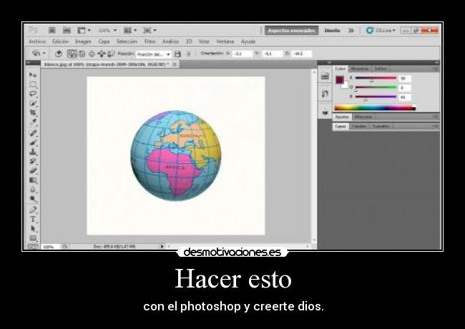Select the Brush tool
The width and height of the screenshot is (465, 329).
coord(33,142)
